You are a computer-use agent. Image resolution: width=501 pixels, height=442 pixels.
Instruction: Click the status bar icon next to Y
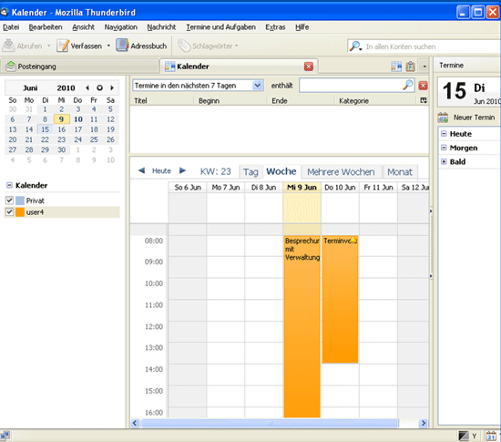click(x=464, y=436)
